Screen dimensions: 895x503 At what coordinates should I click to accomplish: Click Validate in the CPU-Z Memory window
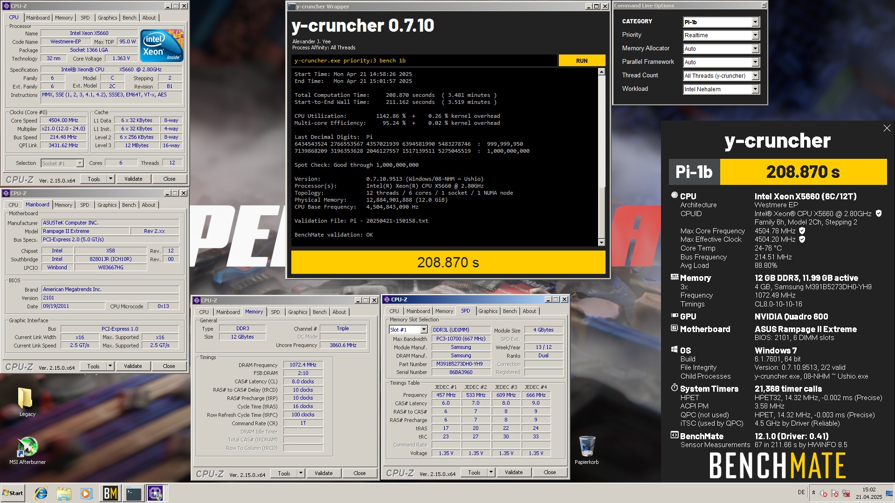click(324, 473)
